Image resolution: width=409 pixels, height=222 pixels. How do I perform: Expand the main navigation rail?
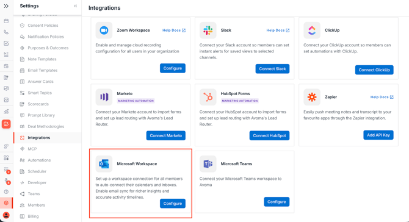(6, 5)
